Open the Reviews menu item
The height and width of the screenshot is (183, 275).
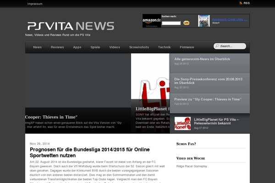[57, 47]
